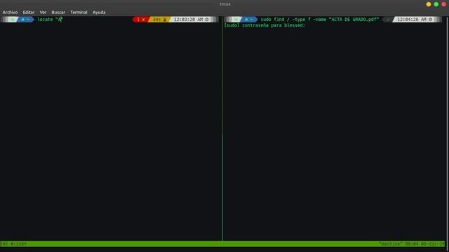449x252 pixels.
Task: Click the yellow minimize window button
Action: 429,4
